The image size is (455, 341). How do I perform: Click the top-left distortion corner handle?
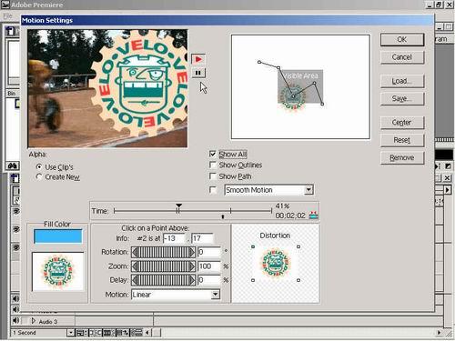click(253, 247)
